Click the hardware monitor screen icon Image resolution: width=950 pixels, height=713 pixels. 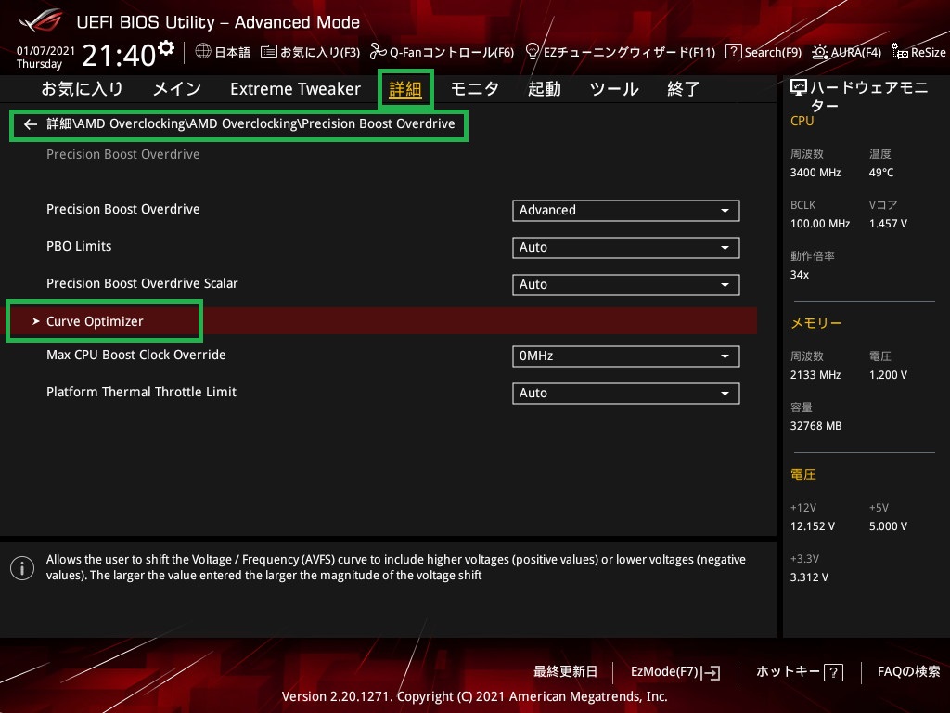click(x=799, y=88)
